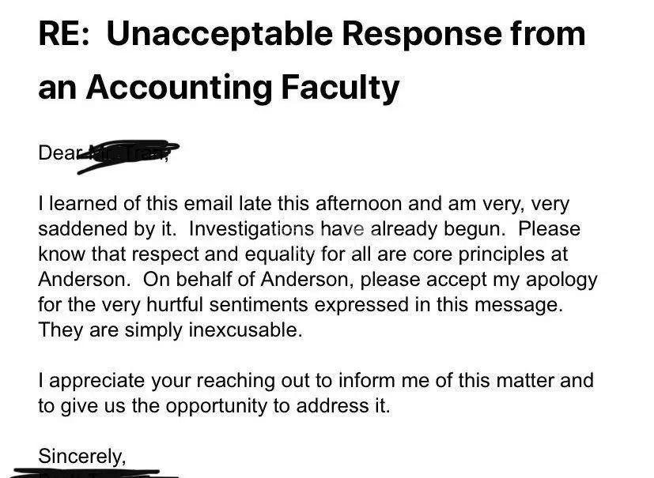Click the words 'please accept my apology'
The image size is (654, 478).
point(478,280)
